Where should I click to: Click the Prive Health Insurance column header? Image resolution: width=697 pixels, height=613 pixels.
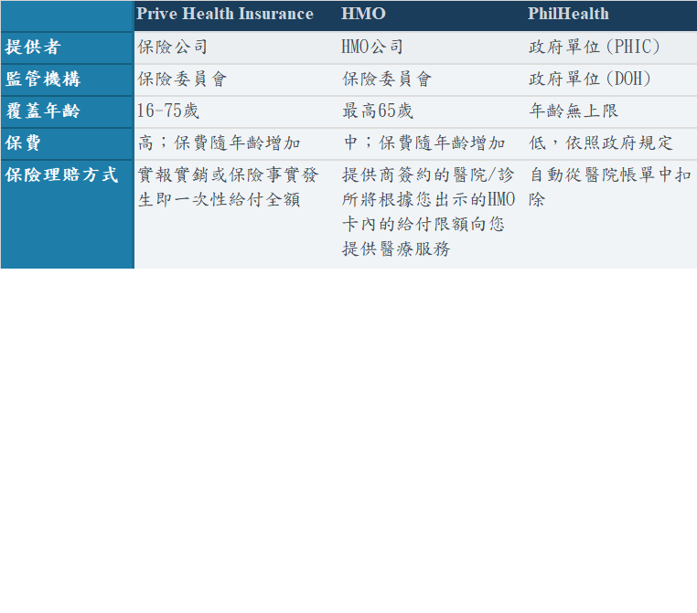pyautogui.click(x=225, y=15)
